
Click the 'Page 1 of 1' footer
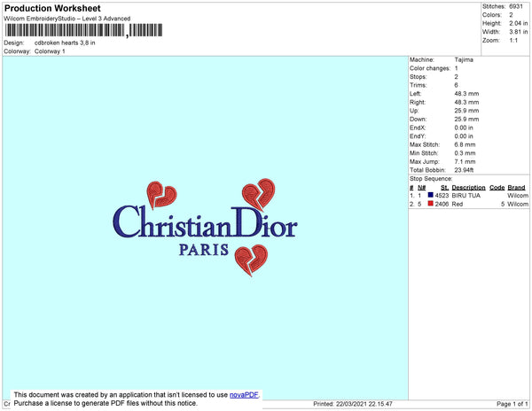(512, 404)
